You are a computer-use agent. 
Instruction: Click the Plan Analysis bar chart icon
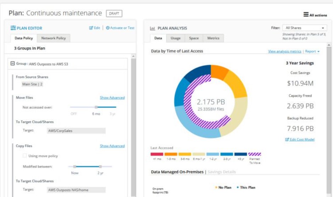(152, 28)
